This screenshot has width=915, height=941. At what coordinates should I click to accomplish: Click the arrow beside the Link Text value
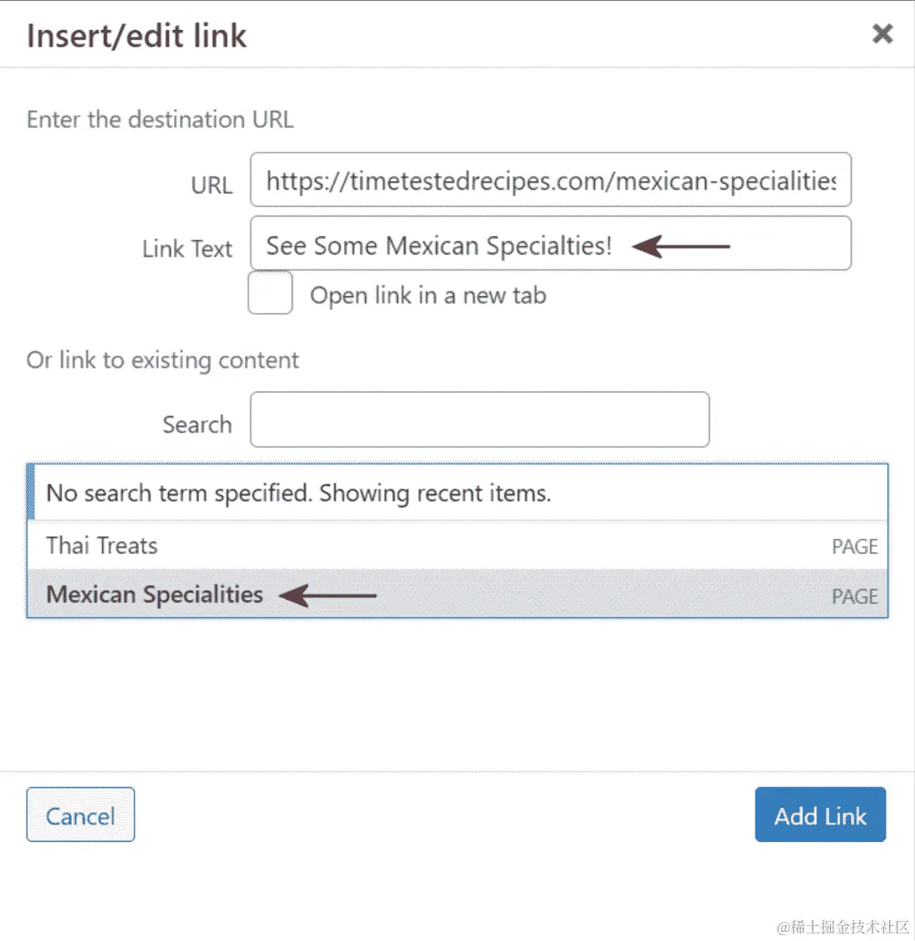(680, 246)
